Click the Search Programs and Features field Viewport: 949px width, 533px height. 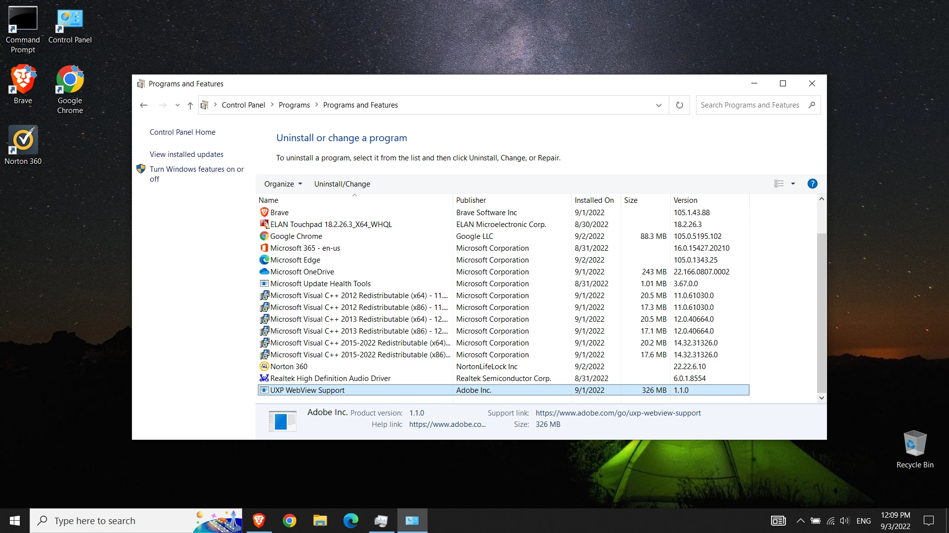pyautogui.click(x=749, y=105)
